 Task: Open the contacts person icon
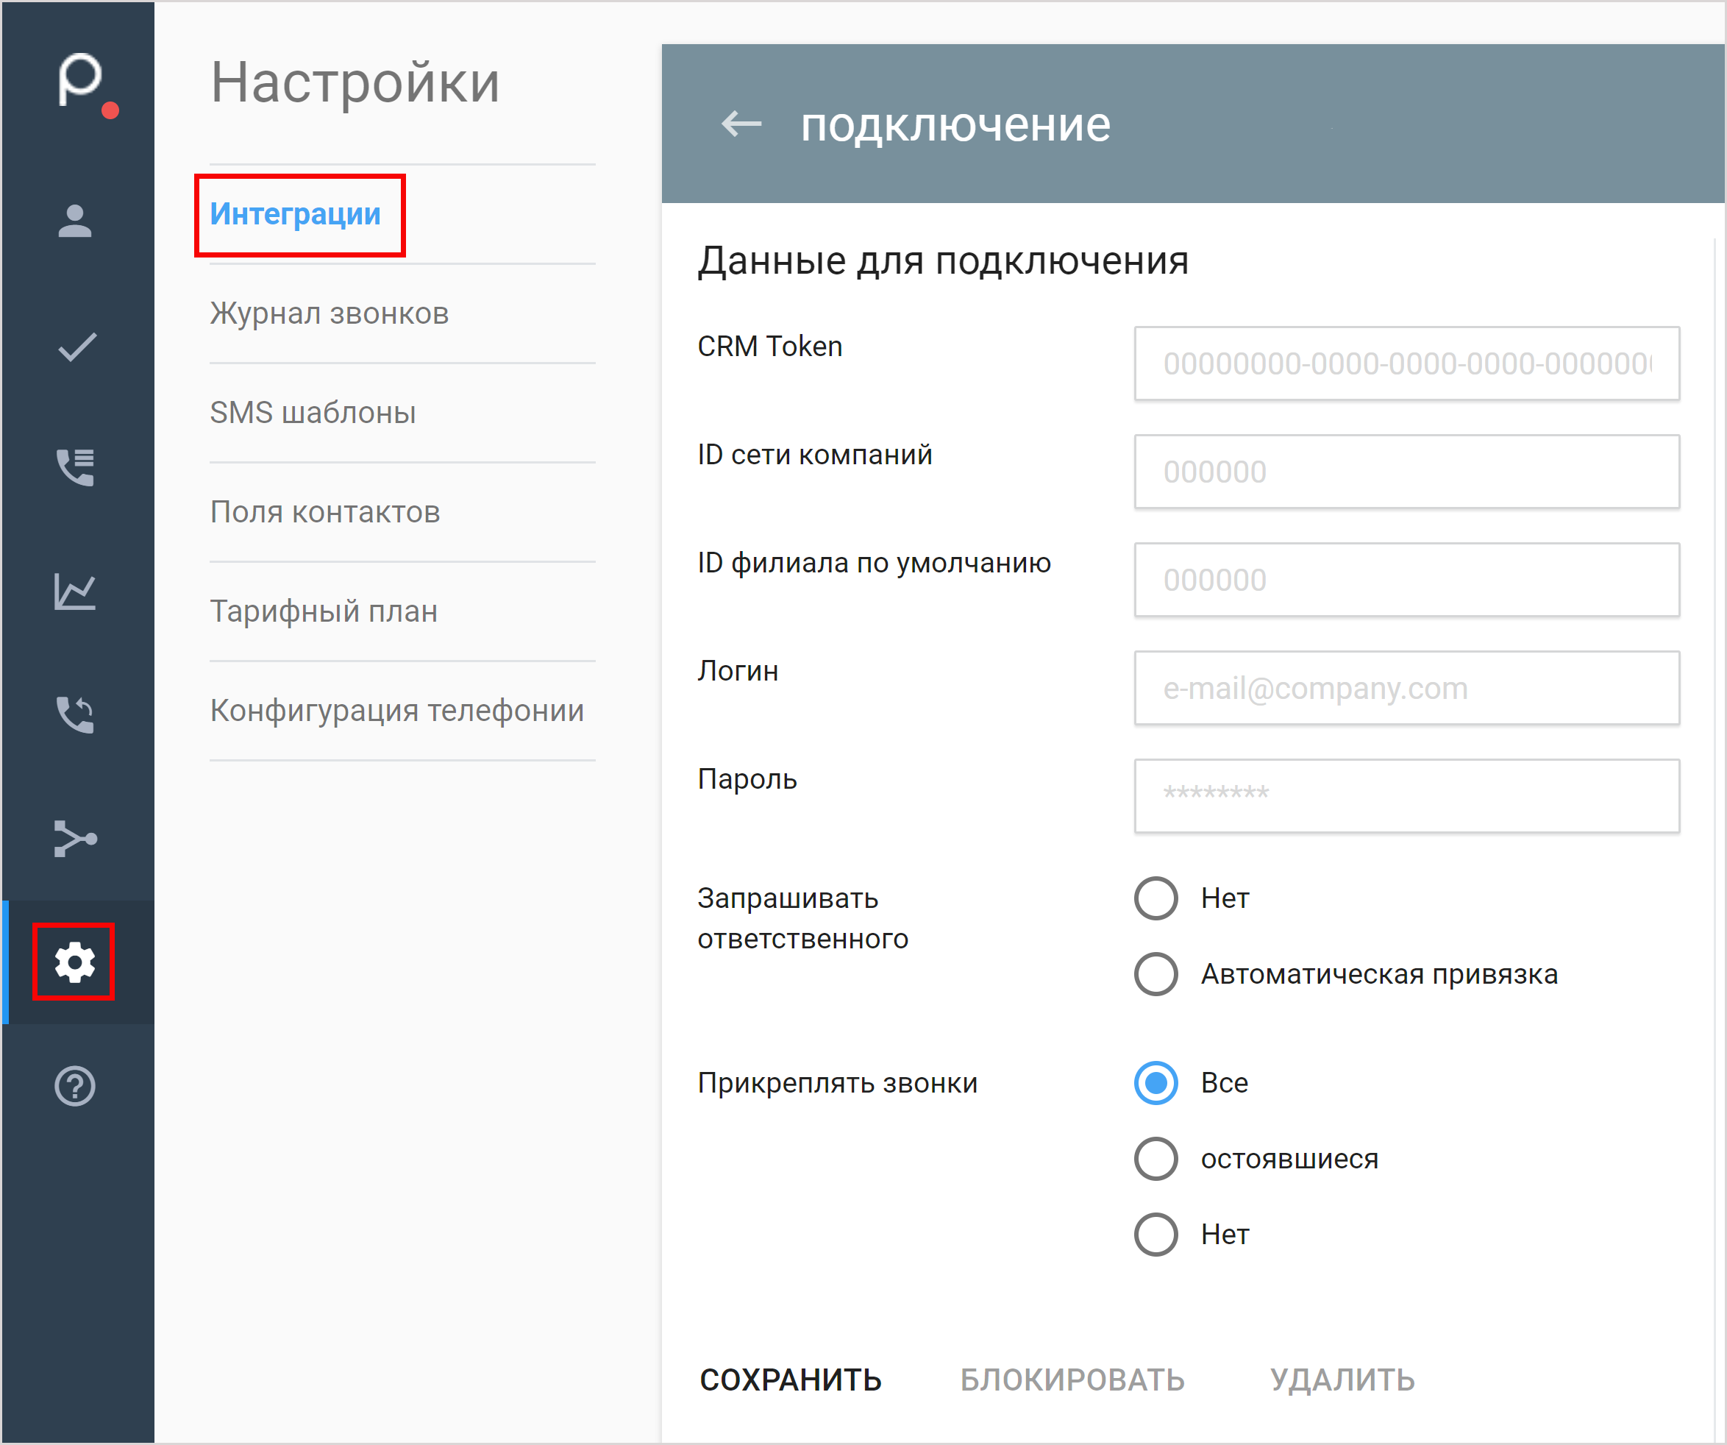(x=75, y=221)
